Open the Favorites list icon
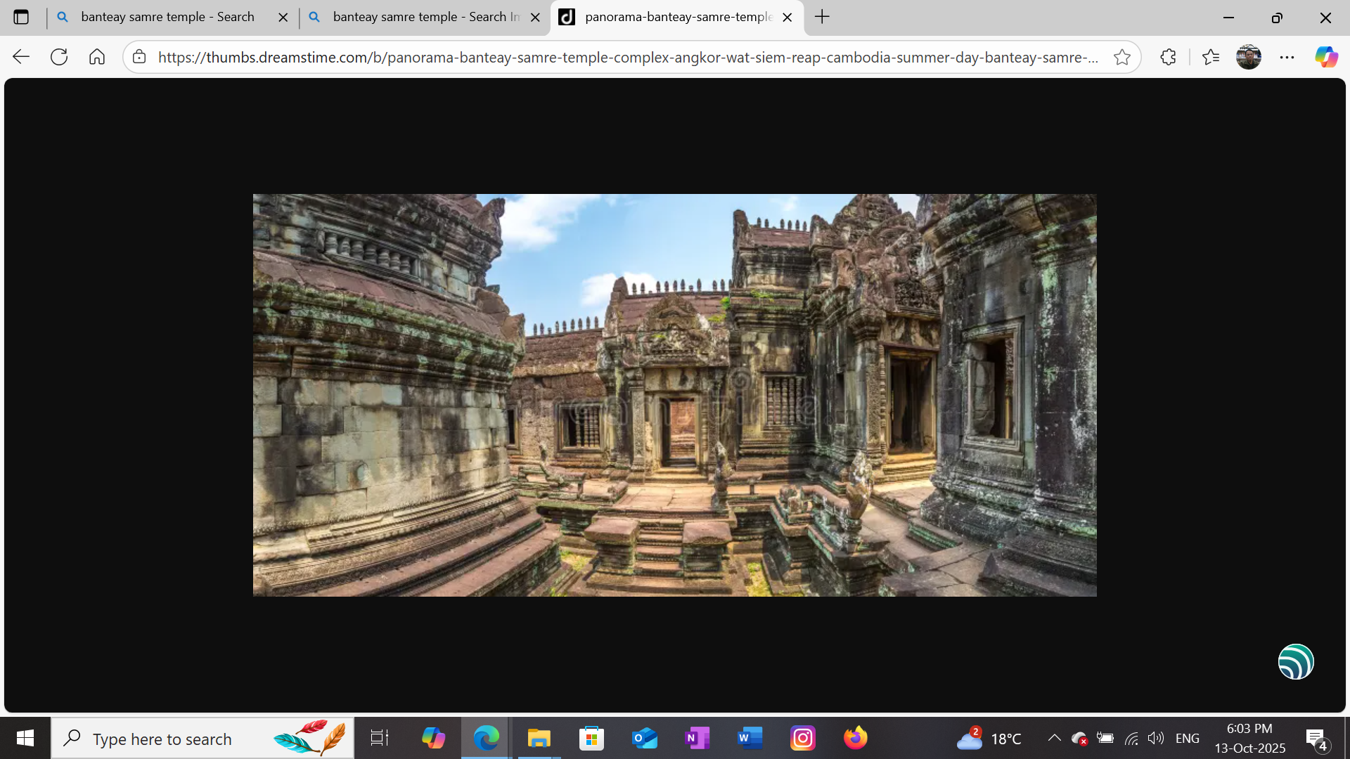This screenshot has width=1350, height=759. pos(1210,57)
